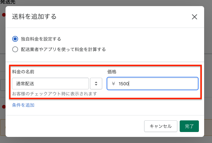Click the 送料を追加する dialog title
Viewport: 212px width, 143px height.
click(34, 17)
